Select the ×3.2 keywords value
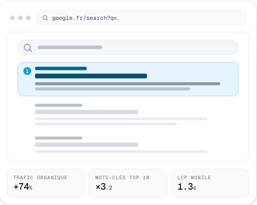This screenshot has height=205, width=257. [x=104, y=187]
